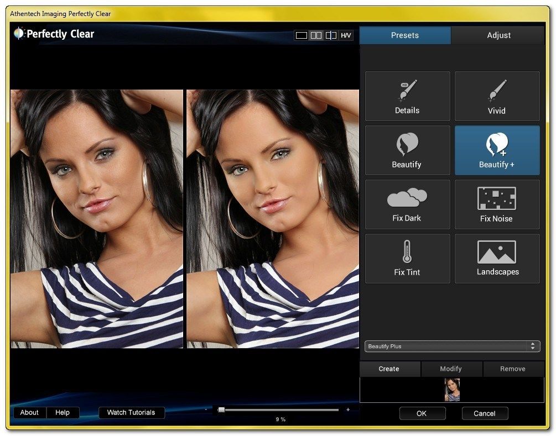
Task: Select the single image view icon
Action: 301,35
